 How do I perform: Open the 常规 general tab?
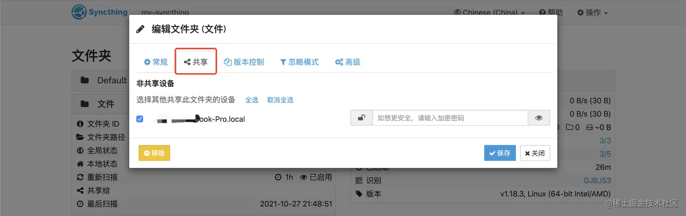tap(156, 62)
